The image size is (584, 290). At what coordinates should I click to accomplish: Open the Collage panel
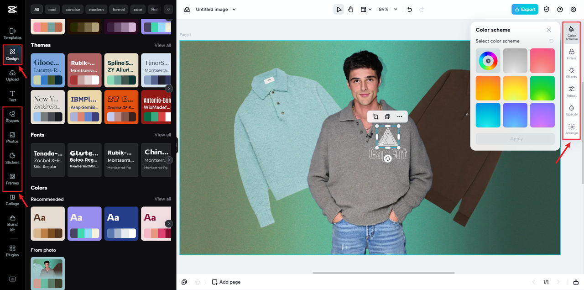pos(12,200)
